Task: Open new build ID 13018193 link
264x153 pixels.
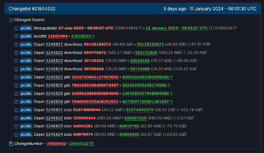Action: [81, 36]
